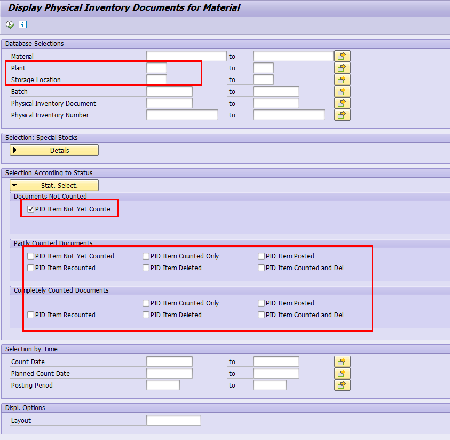450x440 pixels.
Task: Open multiple selection for Count Date
Action: (342, 362)
